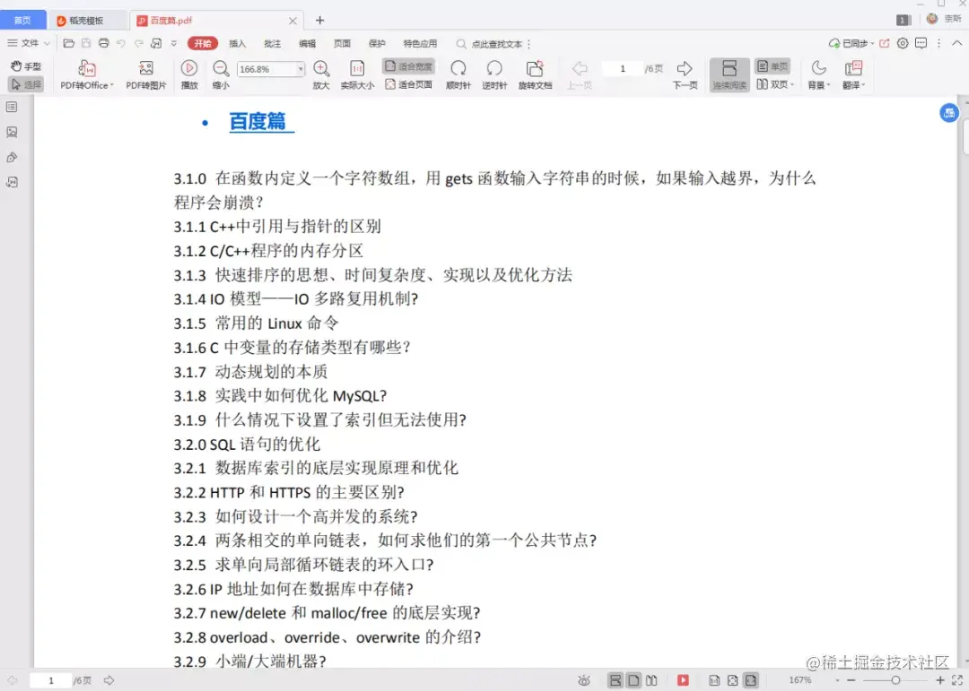
Task: Go to the next page (下一页)
Action: tap(684, 72)
